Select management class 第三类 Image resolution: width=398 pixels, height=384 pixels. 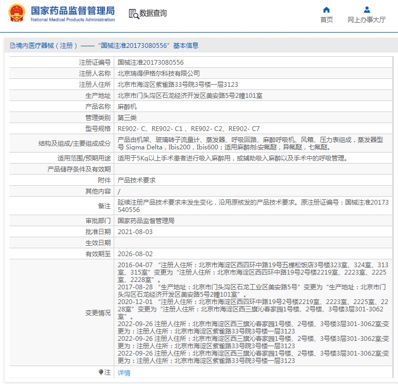click(x=127, y=118)
